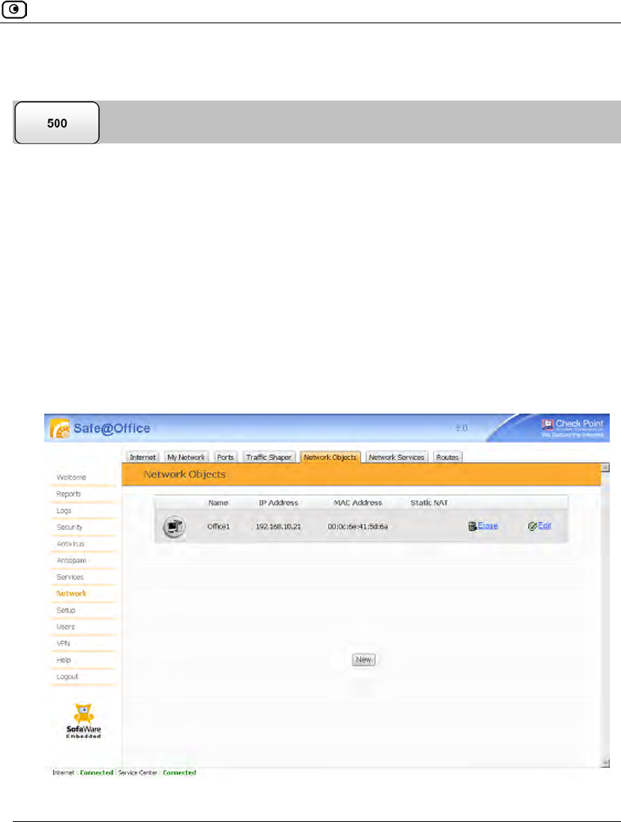
Task: Click the Office1 computer icon
Action: tap(174, 526)
